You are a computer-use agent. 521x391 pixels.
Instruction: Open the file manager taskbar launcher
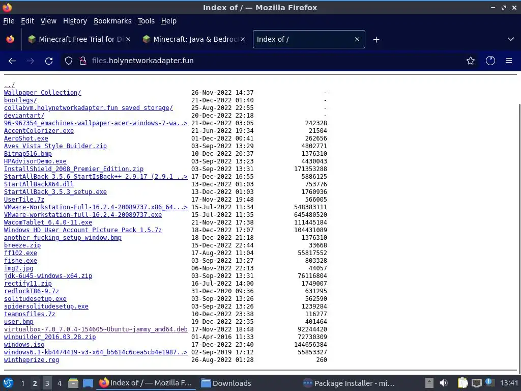coord(73,383)
